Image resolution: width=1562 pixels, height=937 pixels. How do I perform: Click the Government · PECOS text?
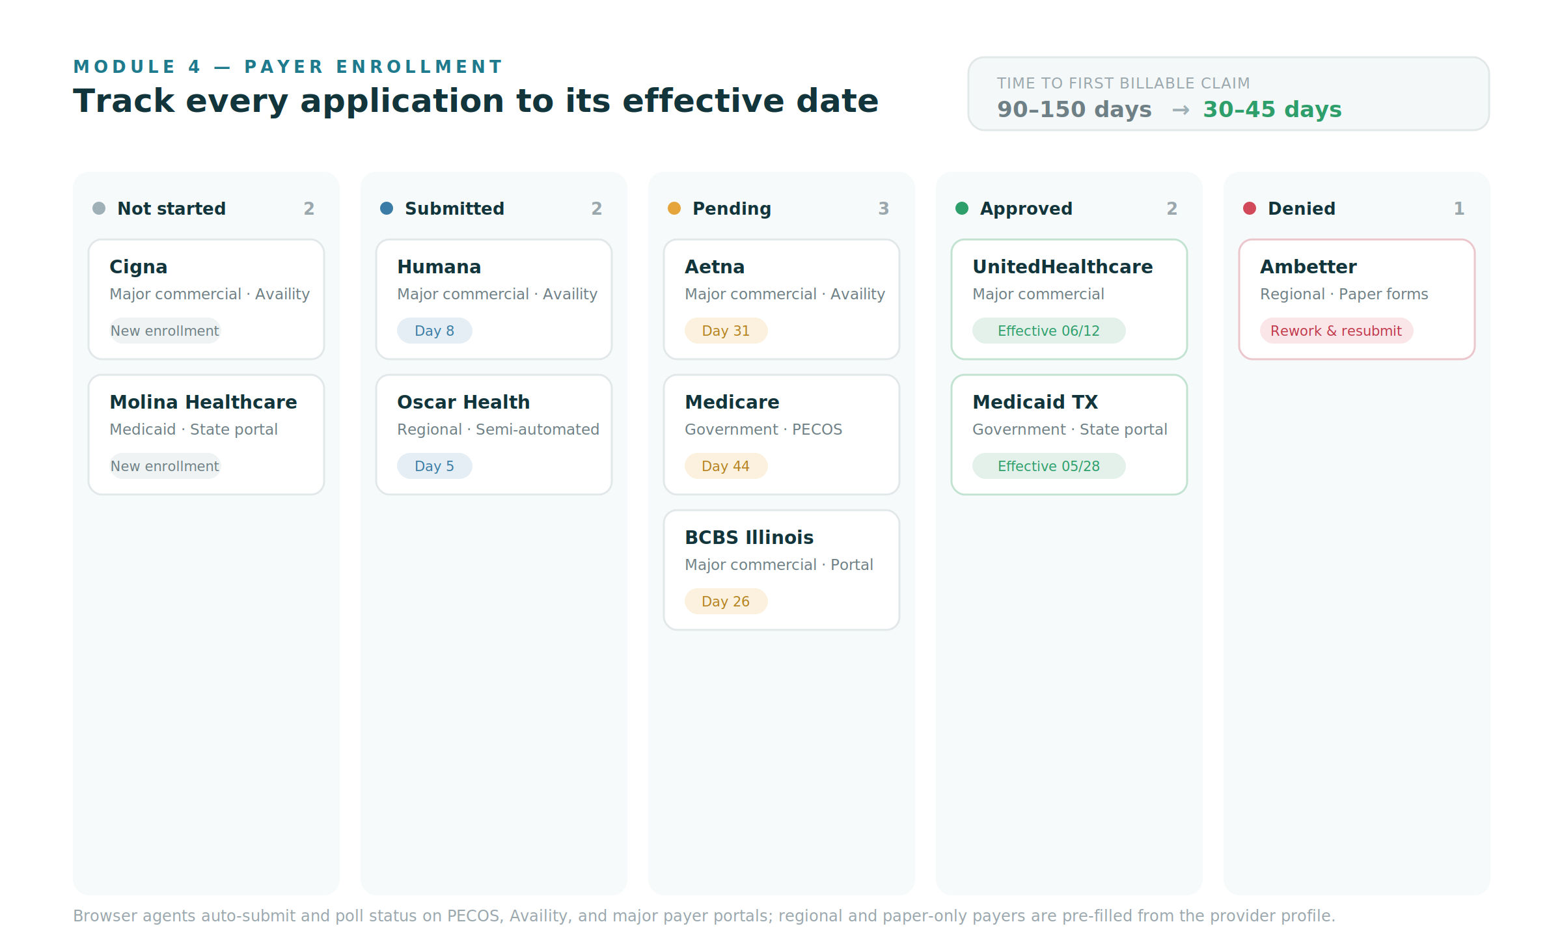763,429
